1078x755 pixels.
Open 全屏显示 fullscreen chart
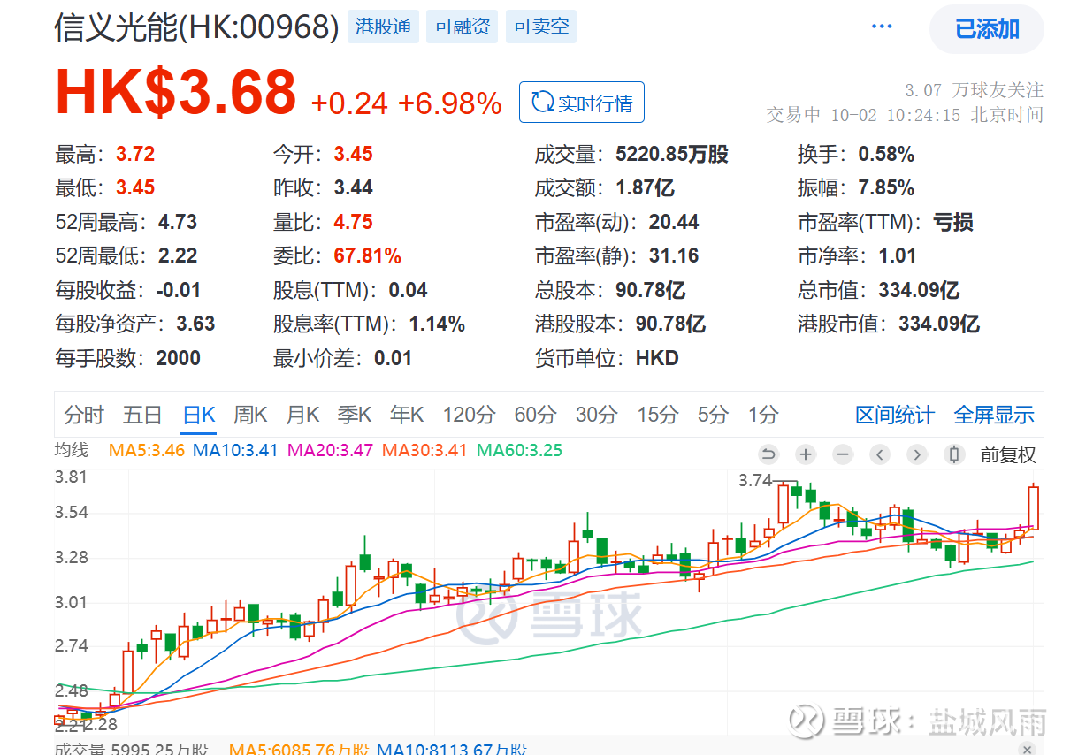tap(994, 415)
